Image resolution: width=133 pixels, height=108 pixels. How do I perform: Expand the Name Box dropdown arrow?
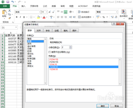[x=16, y=27]
